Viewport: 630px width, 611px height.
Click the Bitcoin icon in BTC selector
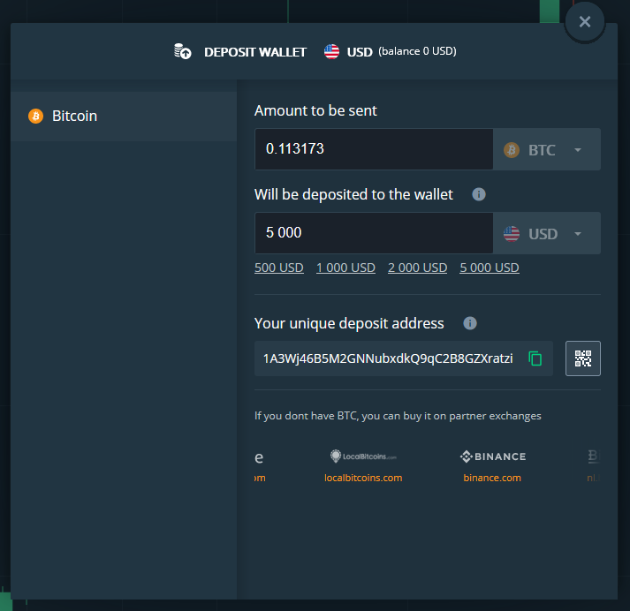tap(512, 150)
